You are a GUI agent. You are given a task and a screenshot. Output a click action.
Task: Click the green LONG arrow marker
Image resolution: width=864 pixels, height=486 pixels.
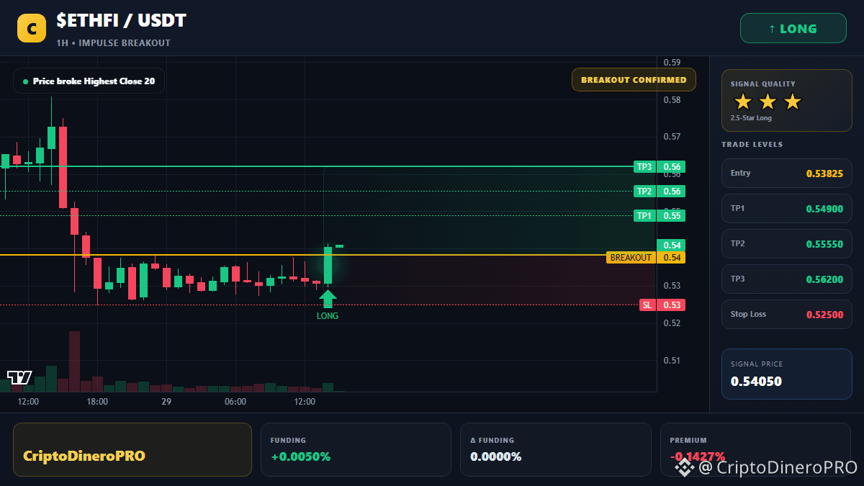(328, 299)
